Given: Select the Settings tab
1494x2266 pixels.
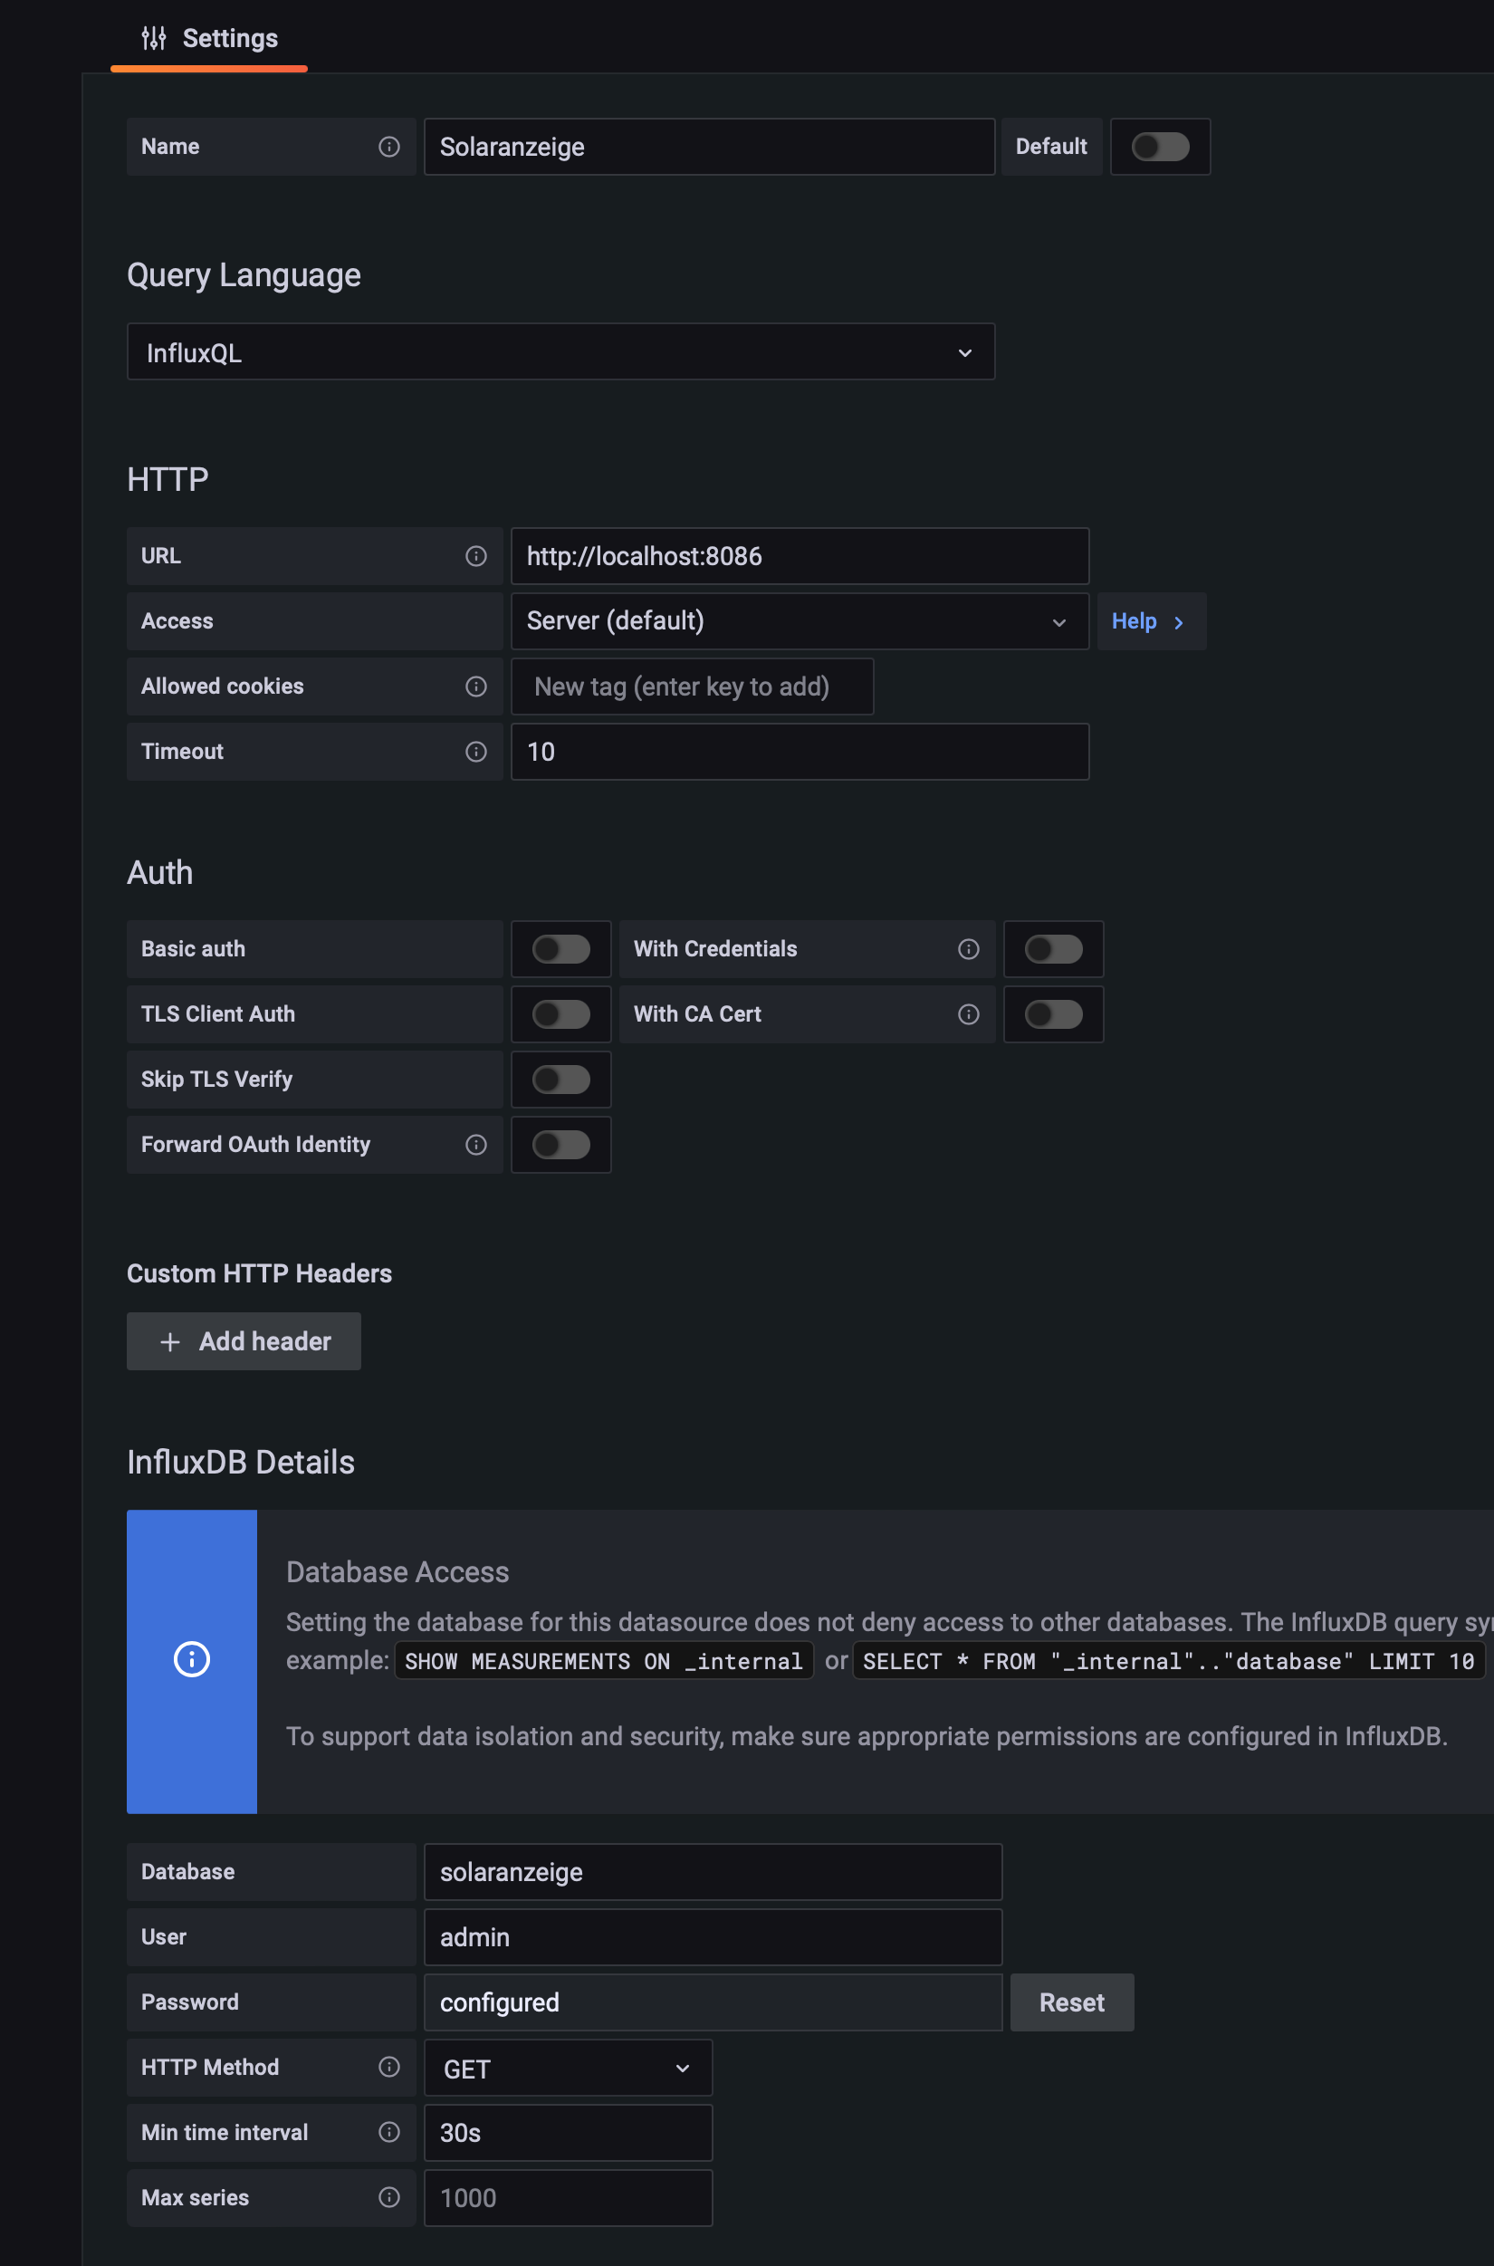Looking at the screenshot, I should [210, 38].
